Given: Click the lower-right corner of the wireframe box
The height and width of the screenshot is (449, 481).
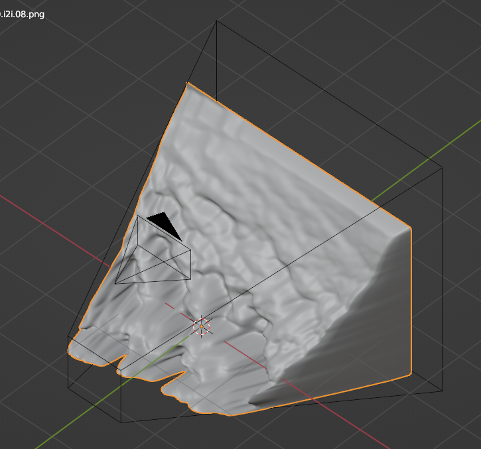Looking at the screenshot, I should [443, 390].
